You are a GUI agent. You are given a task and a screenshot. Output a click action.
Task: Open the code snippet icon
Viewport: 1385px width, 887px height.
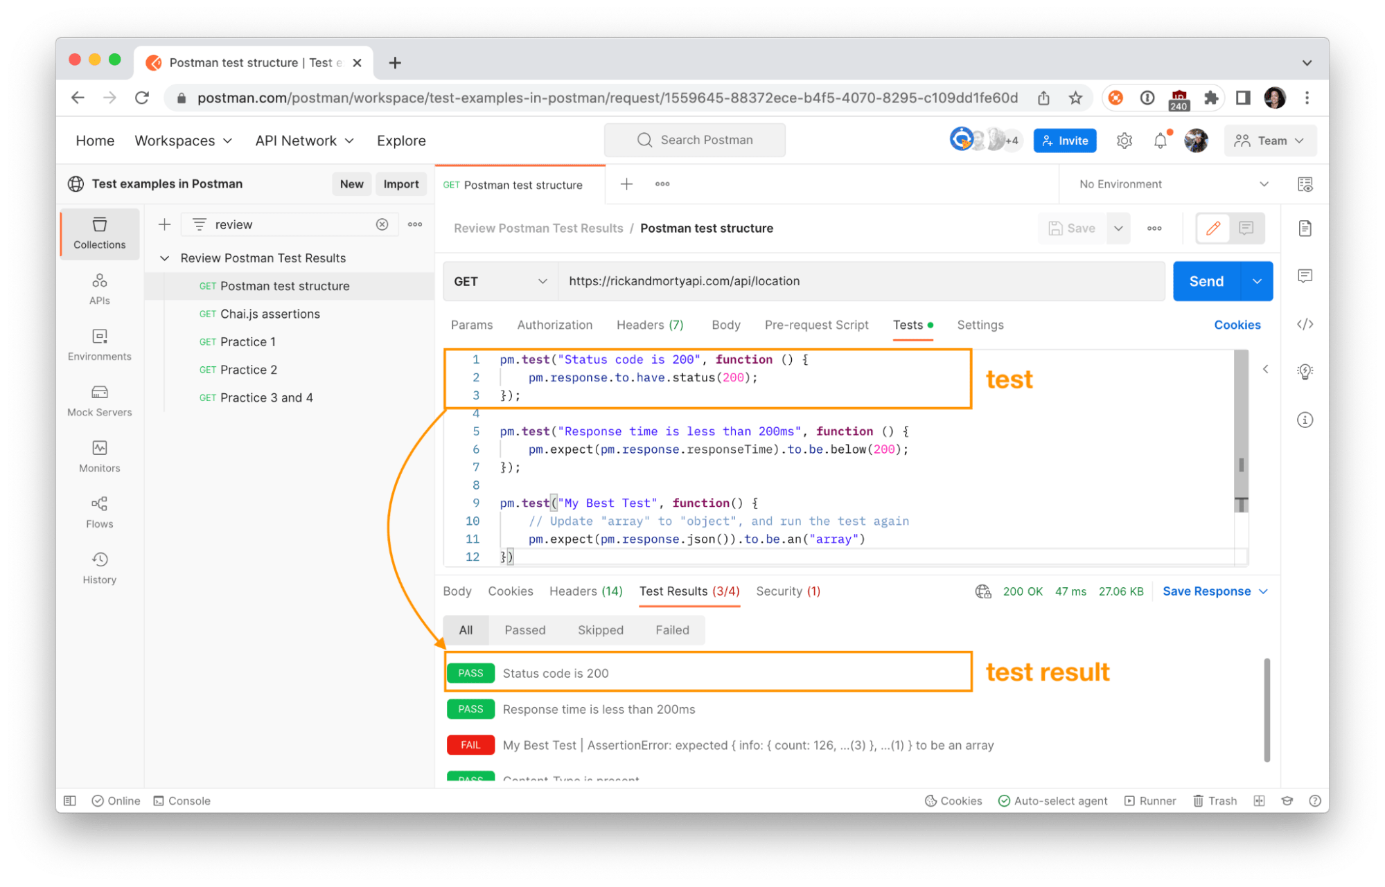(1305, 324)
